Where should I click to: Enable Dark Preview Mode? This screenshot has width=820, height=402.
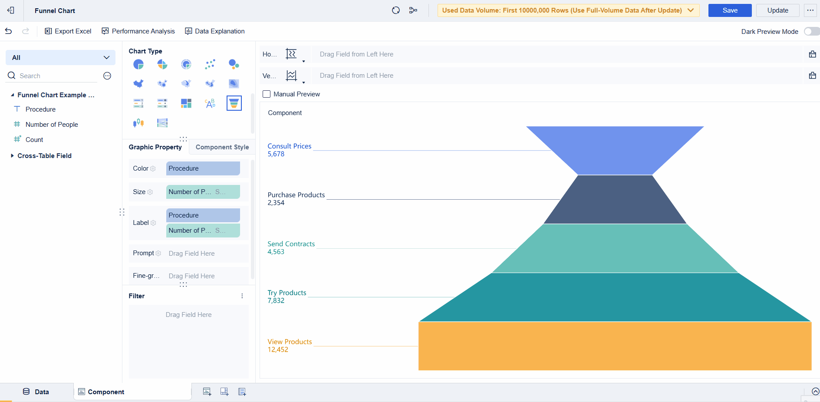(x=810, y=31)
